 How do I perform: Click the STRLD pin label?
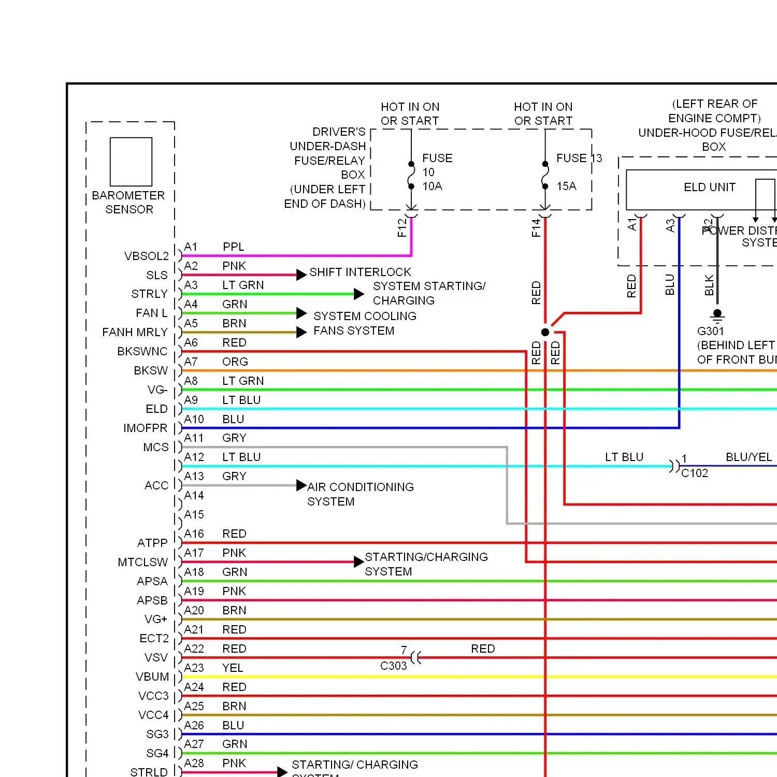coord(149,772)
